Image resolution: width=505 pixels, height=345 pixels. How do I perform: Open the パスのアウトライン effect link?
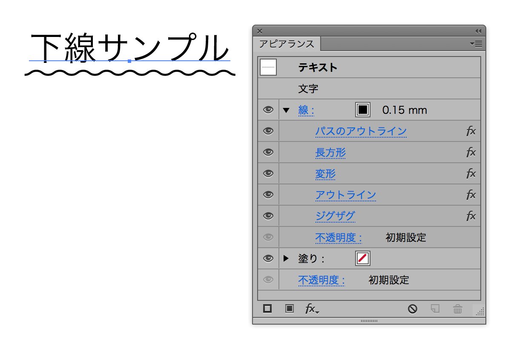point(361,131)
